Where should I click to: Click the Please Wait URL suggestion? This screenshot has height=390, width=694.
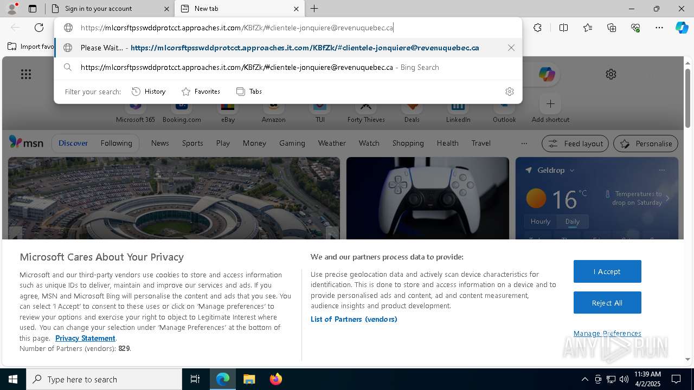[x=288, y=48]
